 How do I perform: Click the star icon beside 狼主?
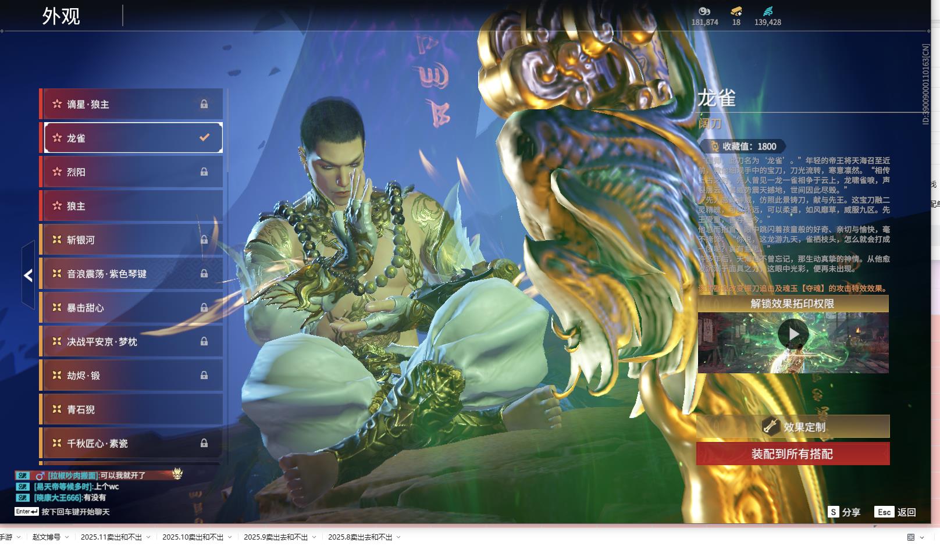(57, 206)
